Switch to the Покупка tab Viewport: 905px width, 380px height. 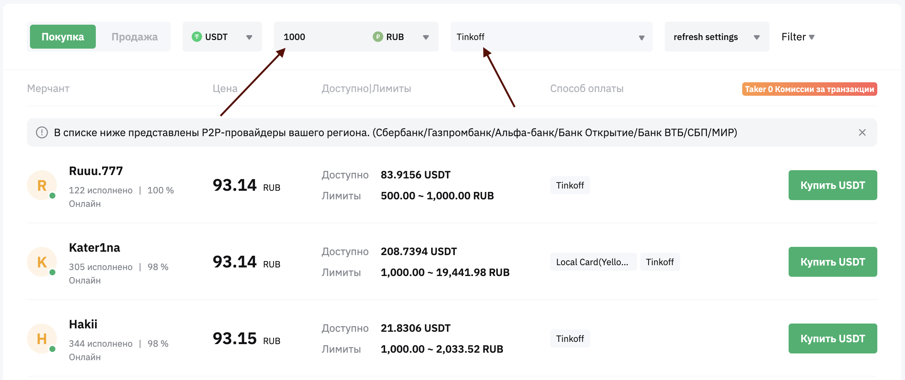(63, 37)
